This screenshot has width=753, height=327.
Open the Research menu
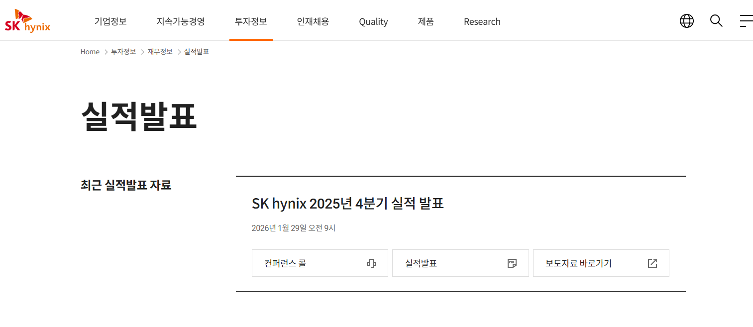(482, 22)
